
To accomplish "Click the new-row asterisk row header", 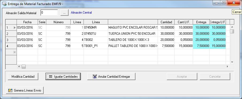I will 11,52.
